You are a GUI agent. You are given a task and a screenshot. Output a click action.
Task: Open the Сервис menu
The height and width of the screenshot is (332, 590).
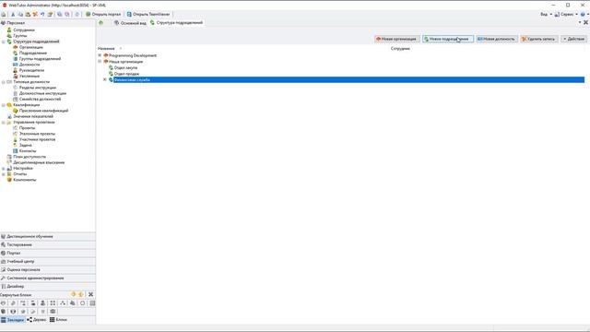click(x=566, y=15)
